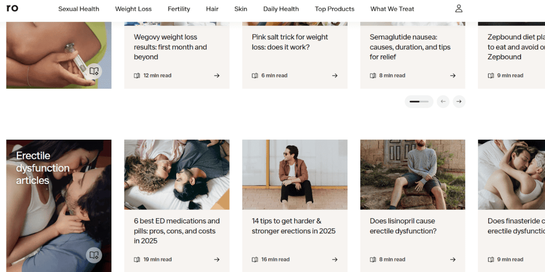Viewport: 545px width, 272px height.
Task: Click arrow on lisinopril article card
Action: pos(452,259)
